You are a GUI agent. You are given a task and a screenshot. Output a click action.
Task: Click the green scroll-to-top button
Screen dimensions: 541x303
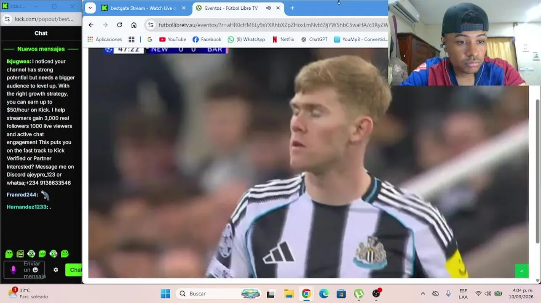[522, 271]
